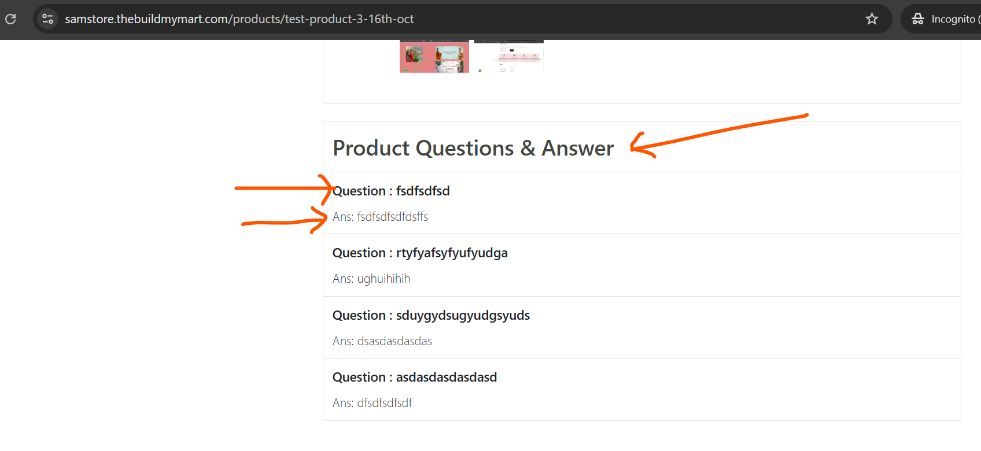
Task: Click the orange arrow pointing at the heading
Action: (719, 136)
